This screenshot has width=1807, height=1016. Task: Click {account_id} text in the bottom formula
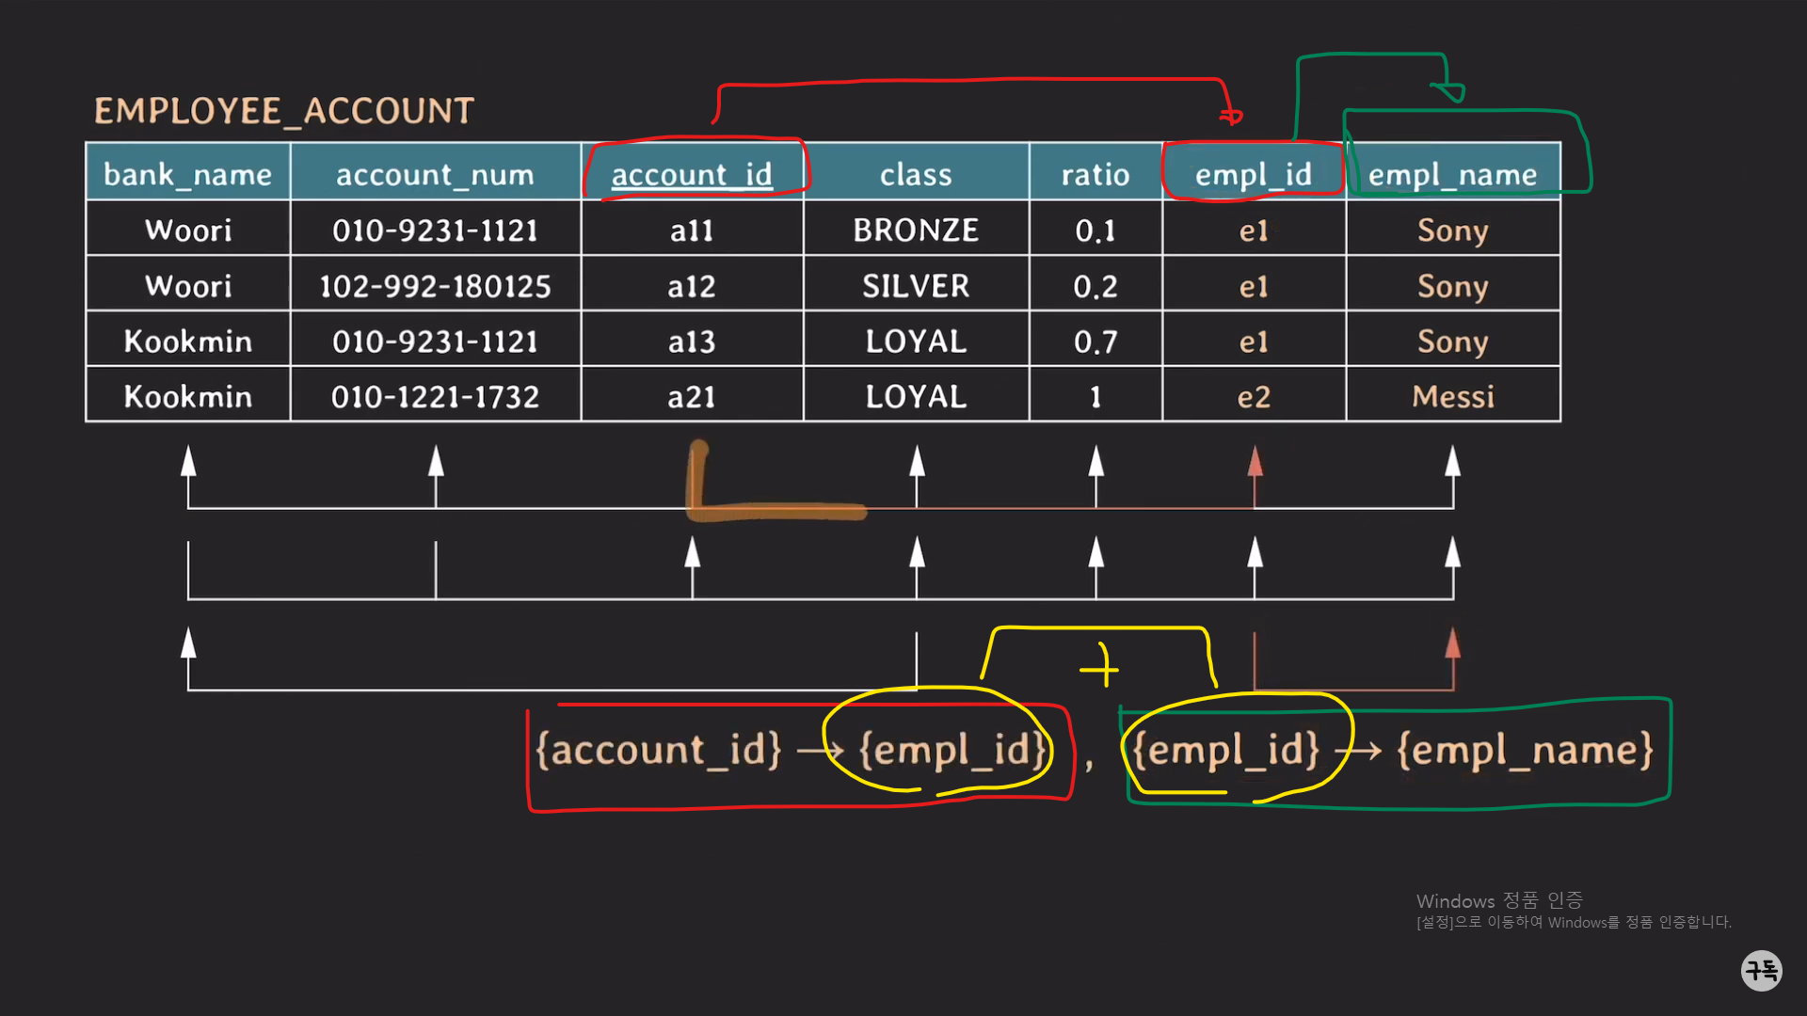659,750
